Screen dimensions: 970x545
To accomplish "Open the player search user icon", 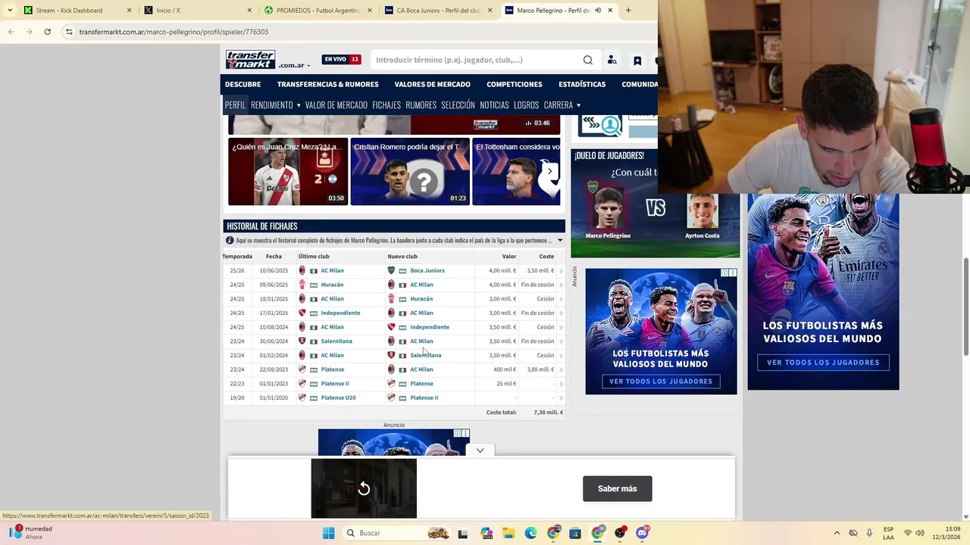I will [612, 60].
